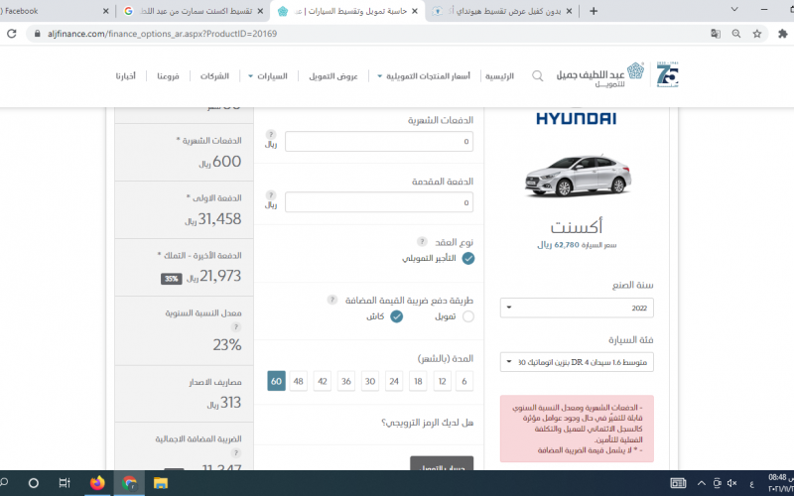Select the التأجير التمويلي contract type
794x496 pixels.
click(468, 258)
